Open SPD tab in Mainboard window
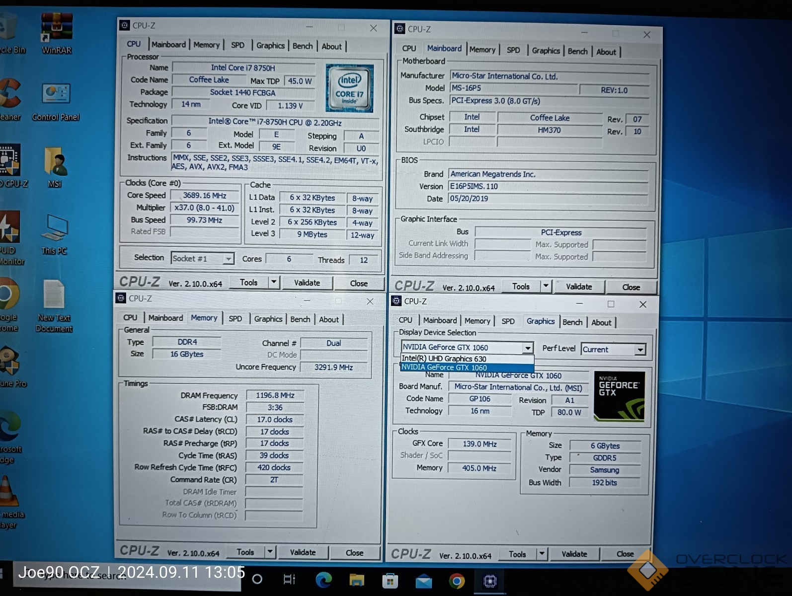Screen dimensions: 792x596 click(513, 50)
